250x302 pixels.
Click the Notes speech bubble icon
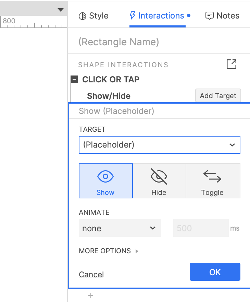click(210, 16)
